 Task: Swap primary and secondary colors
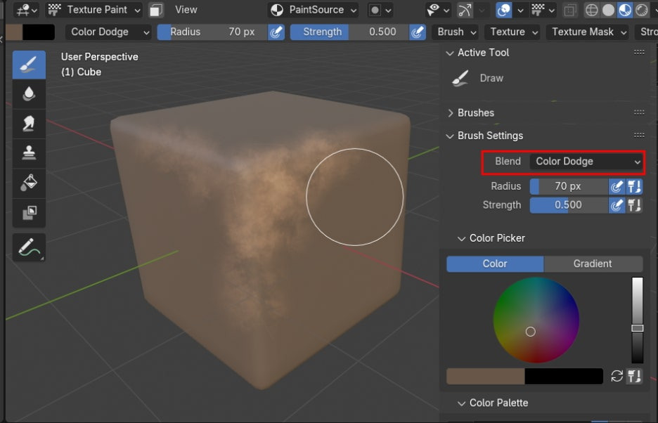coord(617,376)
